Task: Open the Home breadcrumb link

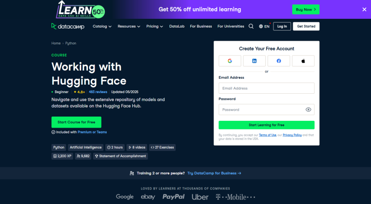Action: click(x=56, y=44)
